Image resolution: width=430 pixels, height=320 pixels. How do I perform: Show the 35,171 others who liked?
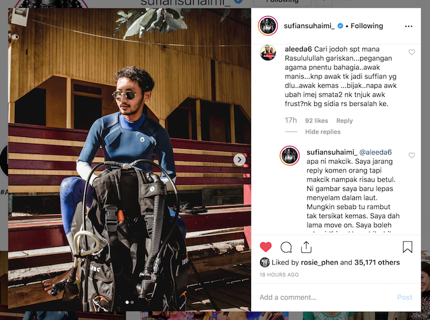point(377,263)
